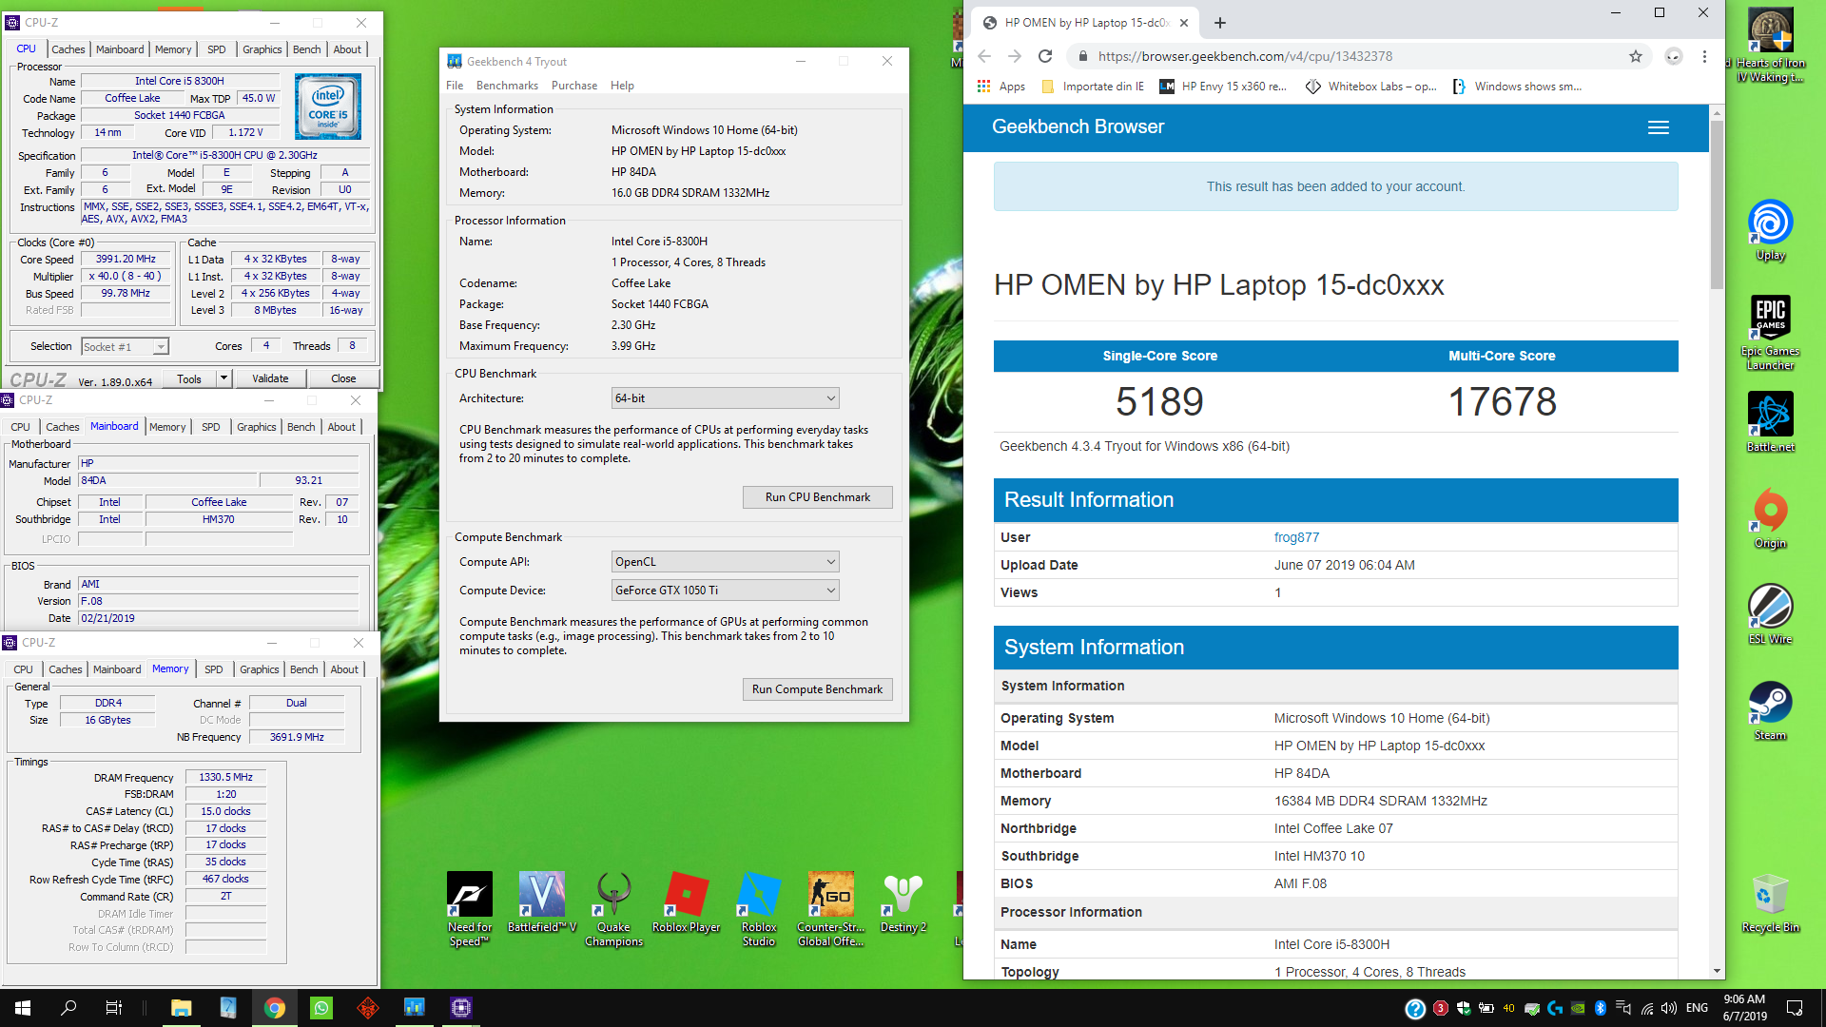
Task: Switch to the SPD tab in the CPU-Z window showing Processor info
Action: click(217, 49)
